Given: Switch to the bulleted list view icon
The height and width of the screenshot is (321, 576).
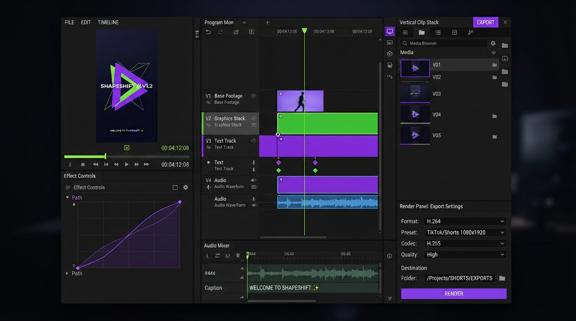Looking at the screenshot, I should 438,33.
